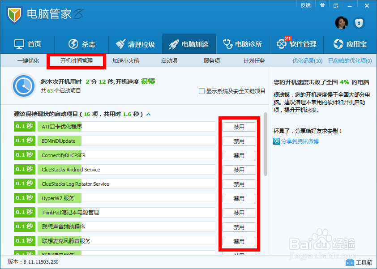Viewport: 377px width, 269px height.
Task: Switch to the 启动项 tab
Action: [x=169, y=61]
